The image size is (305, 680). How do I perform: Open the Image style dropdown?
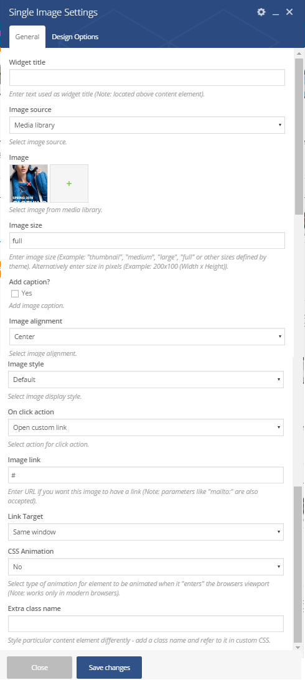click(146, 380)
